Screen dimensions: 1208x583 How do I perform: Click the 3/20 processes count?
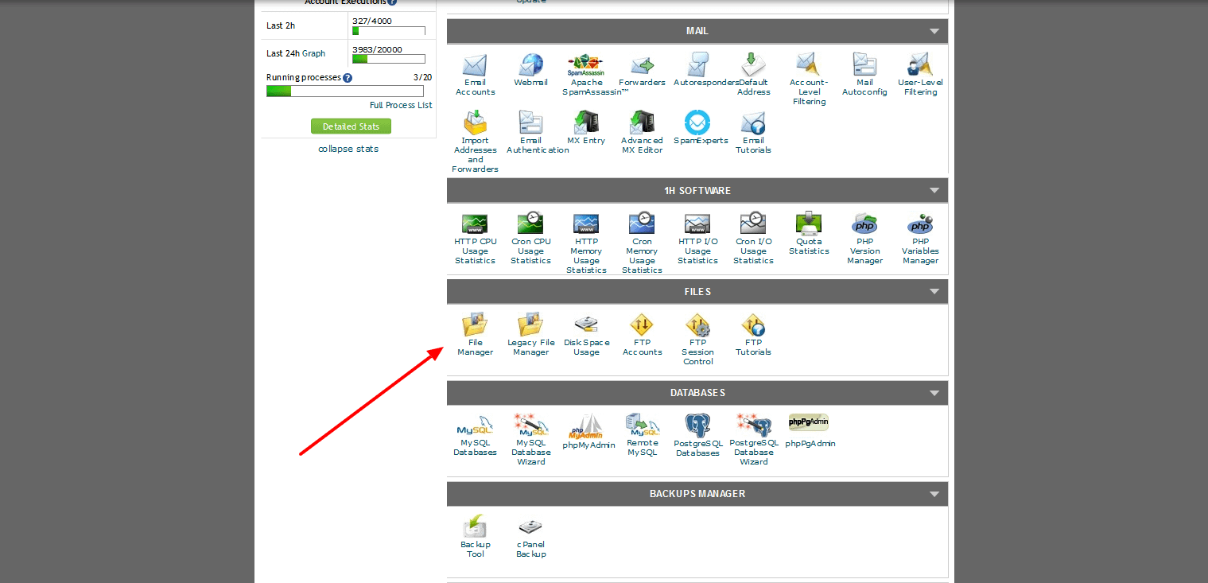pos(422,77)
